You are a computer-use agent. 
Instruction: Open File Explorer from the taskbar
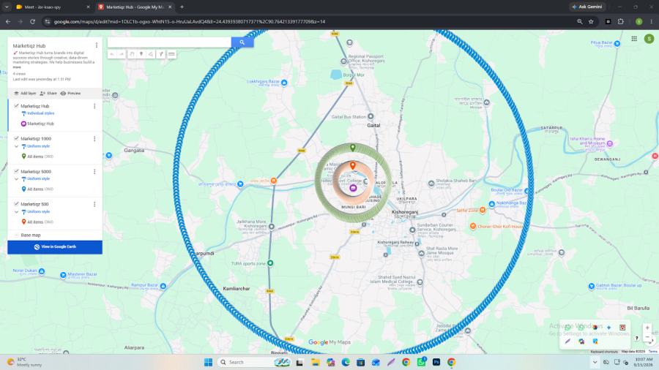coord(315,362)
